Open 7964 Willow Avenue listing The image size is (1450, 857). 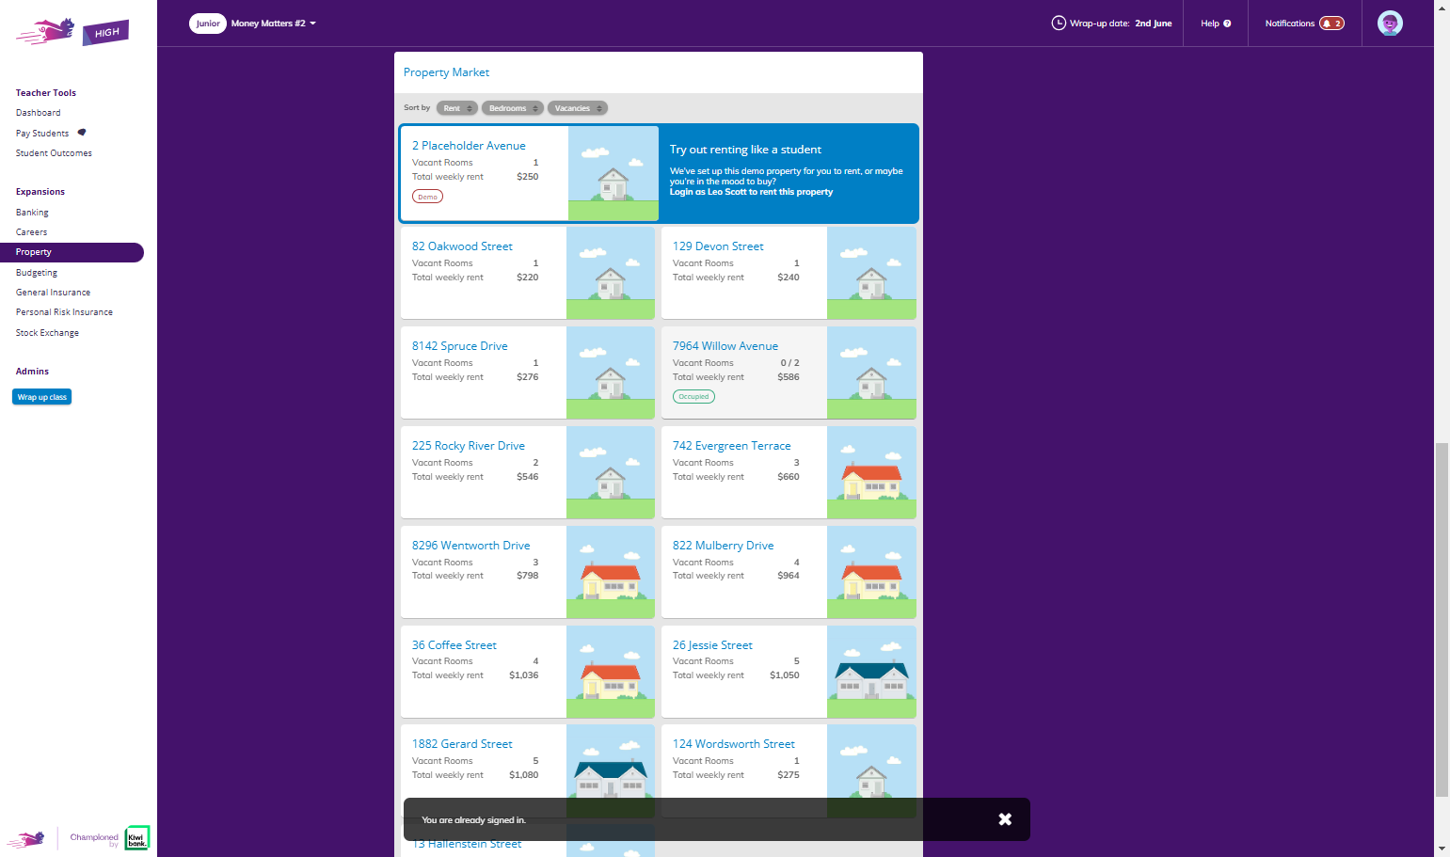point(725,346)
